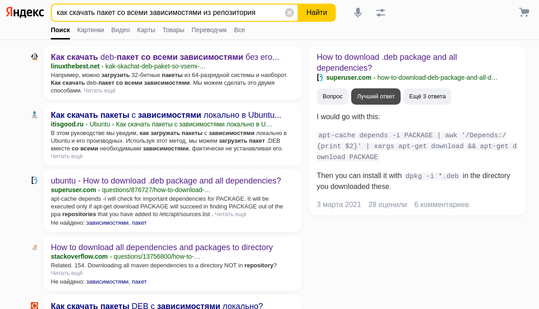The width and height of the screenshot is (539, 309).
Task: Open search settings sliders icon
Action: pos(381,13)
